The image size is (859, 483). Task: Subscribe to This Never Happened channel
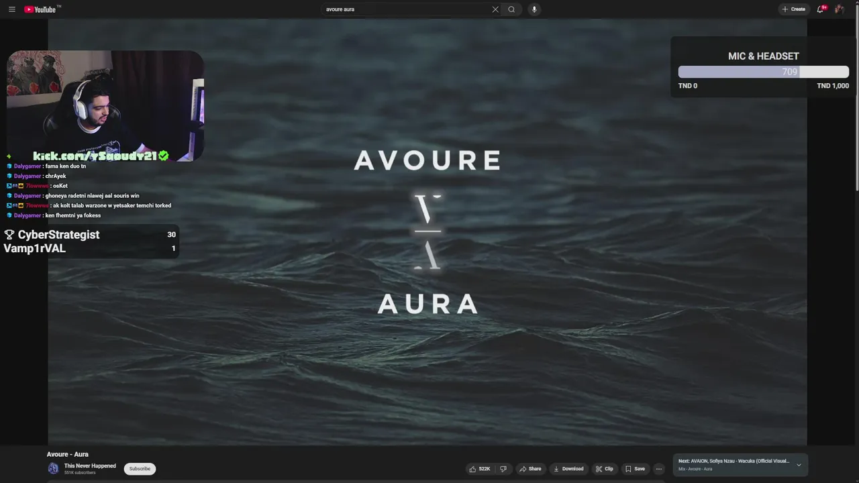pos(140,469)
